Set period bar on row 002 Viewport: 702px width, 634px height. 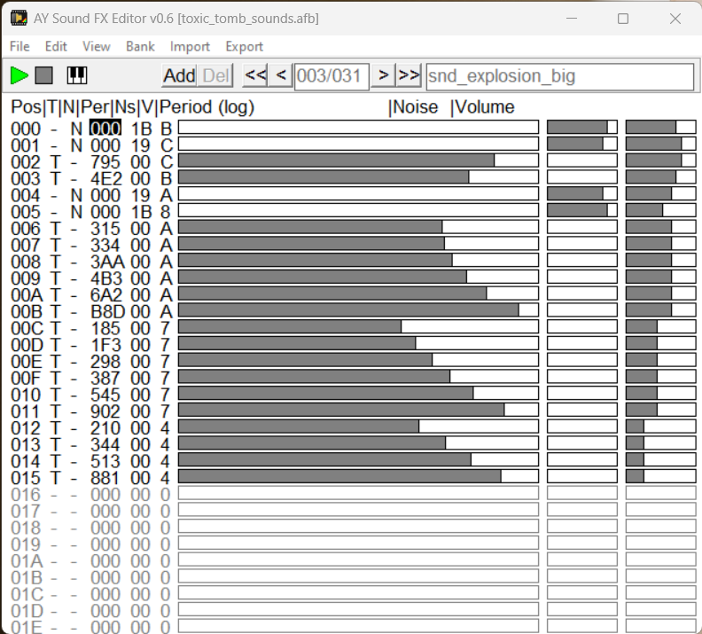359,160
